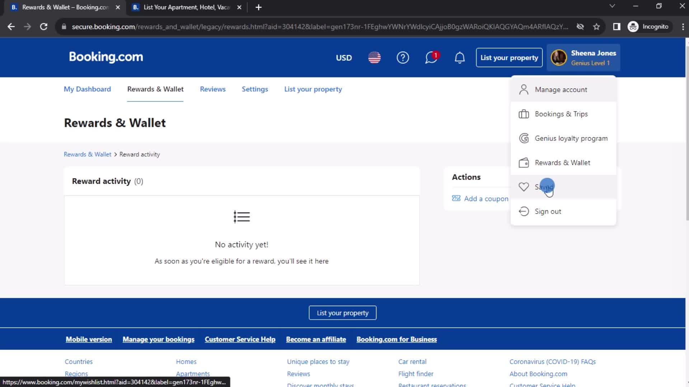Open the My Dashboard tab

[x=87, y=89]
